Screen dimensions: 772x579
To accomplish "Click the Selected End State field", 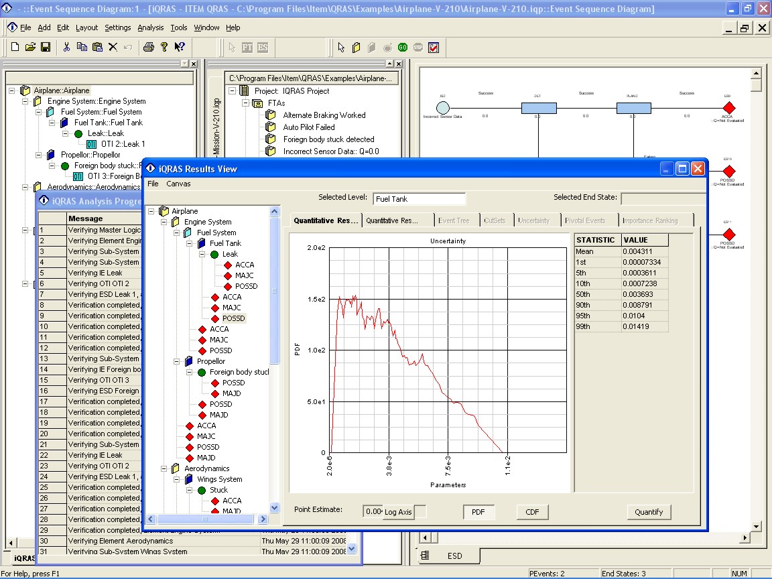I will pyautogui.click(x=663, y=198).
